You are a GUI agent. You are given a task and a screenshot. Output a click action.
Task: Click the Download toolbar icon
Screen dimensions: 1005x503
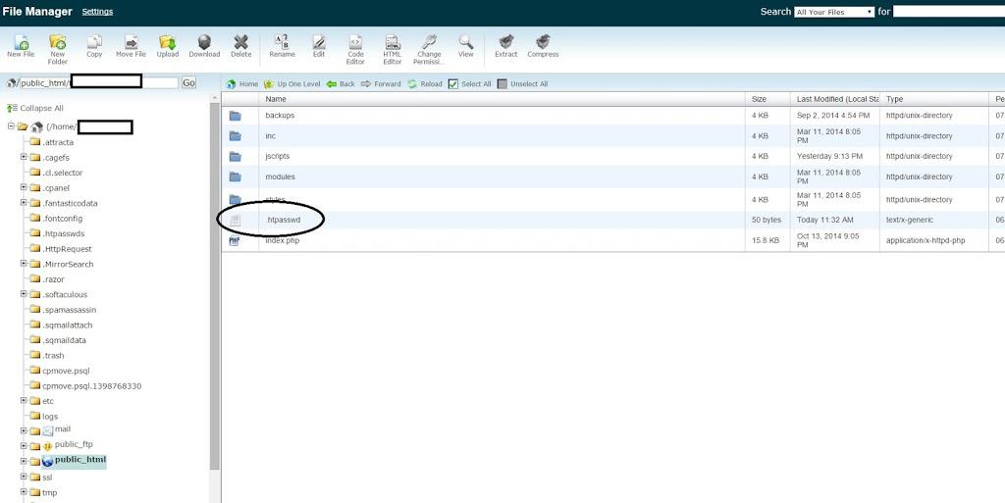pos(204,45)
